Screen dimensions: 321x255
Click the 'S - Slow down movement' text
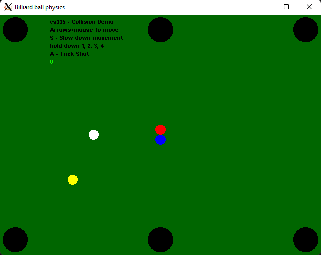coord(86,38)
